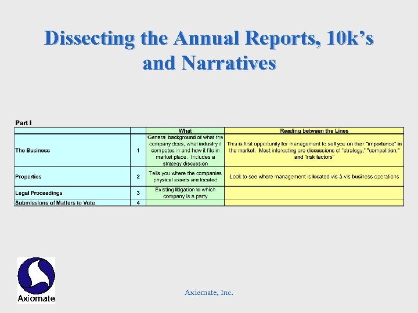Click the 'Axiomate, Inc.' footer text

tap(209, 293)
